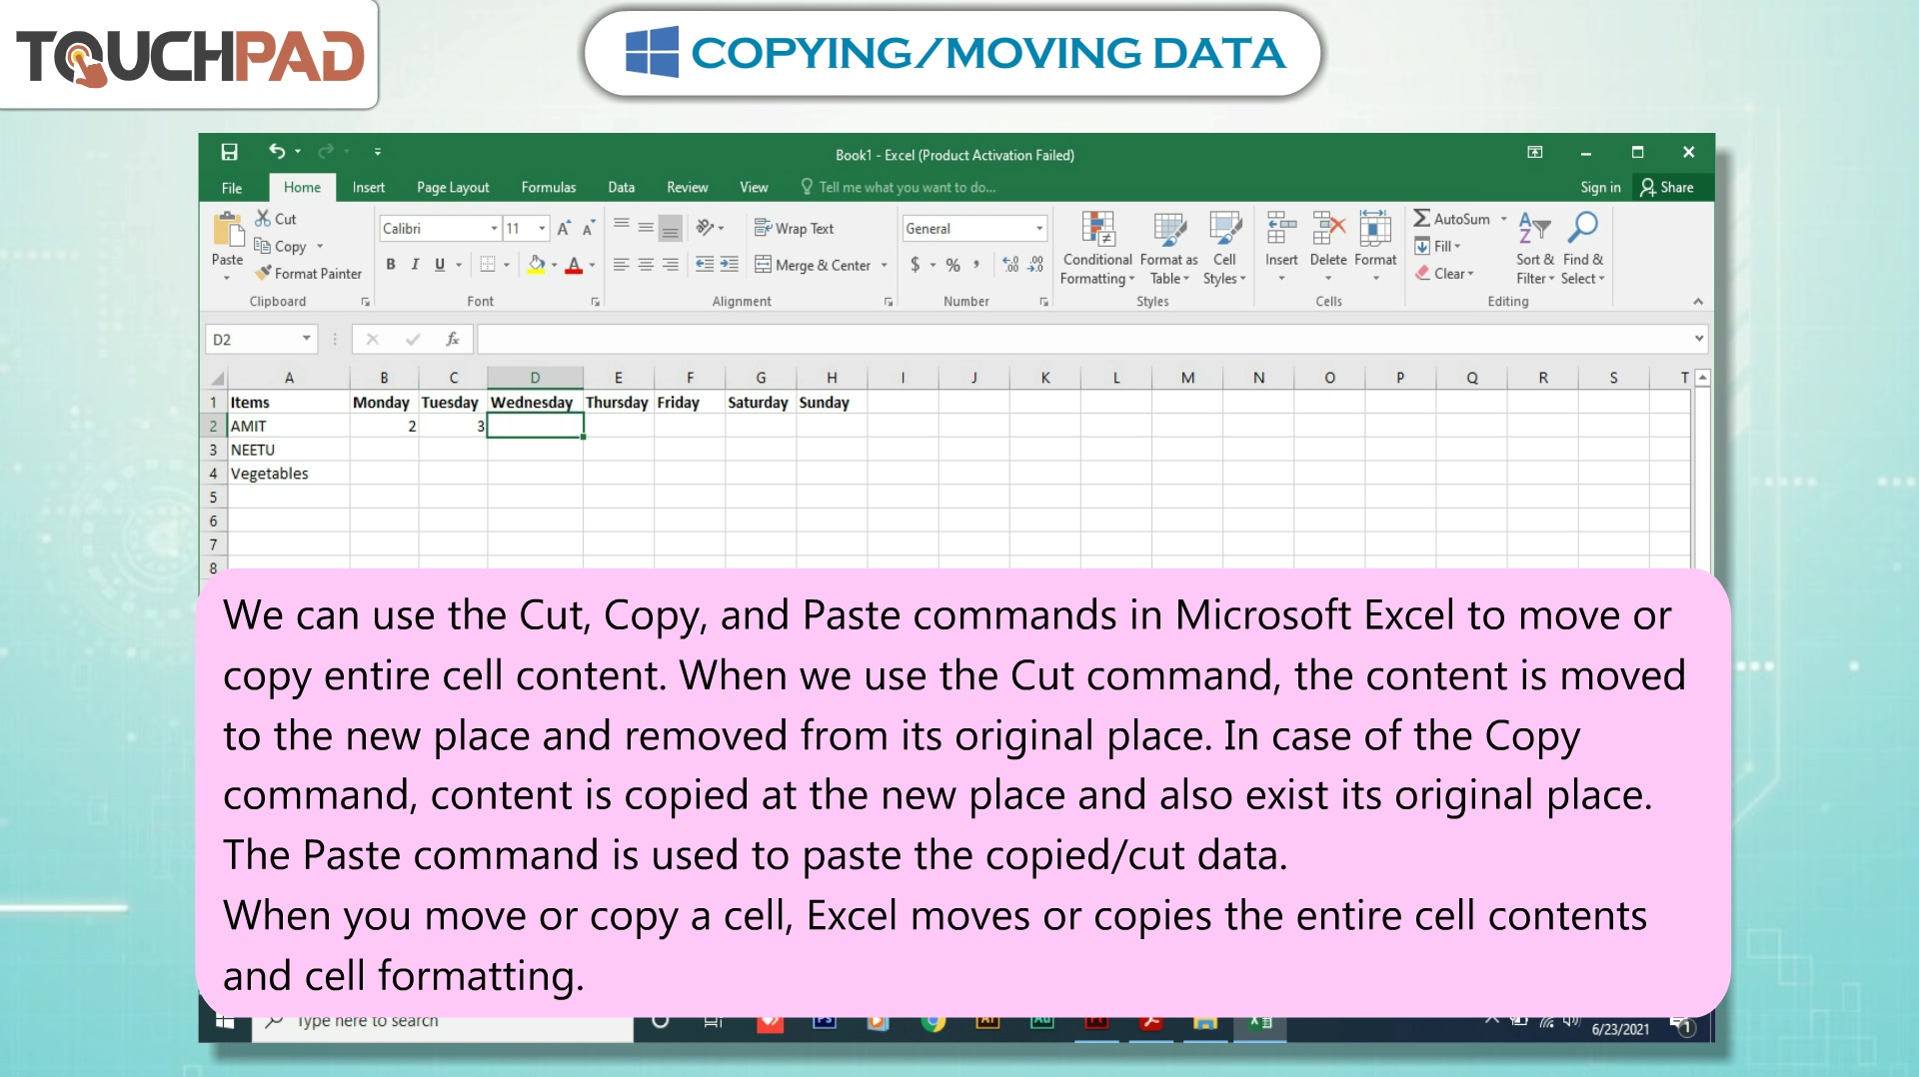Click the Sign in link
The width and height of the screenshot is (1919, 1077).
(x=1600, y=187)
